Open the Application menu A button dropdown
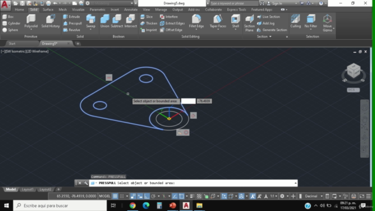The width and height of the screenshot is (375, 211). point(5,5)
